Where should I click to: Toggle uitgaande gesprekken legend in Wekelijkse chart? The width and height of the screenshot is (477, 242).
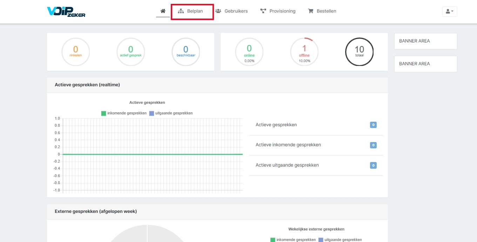click(x=340, y=240)
